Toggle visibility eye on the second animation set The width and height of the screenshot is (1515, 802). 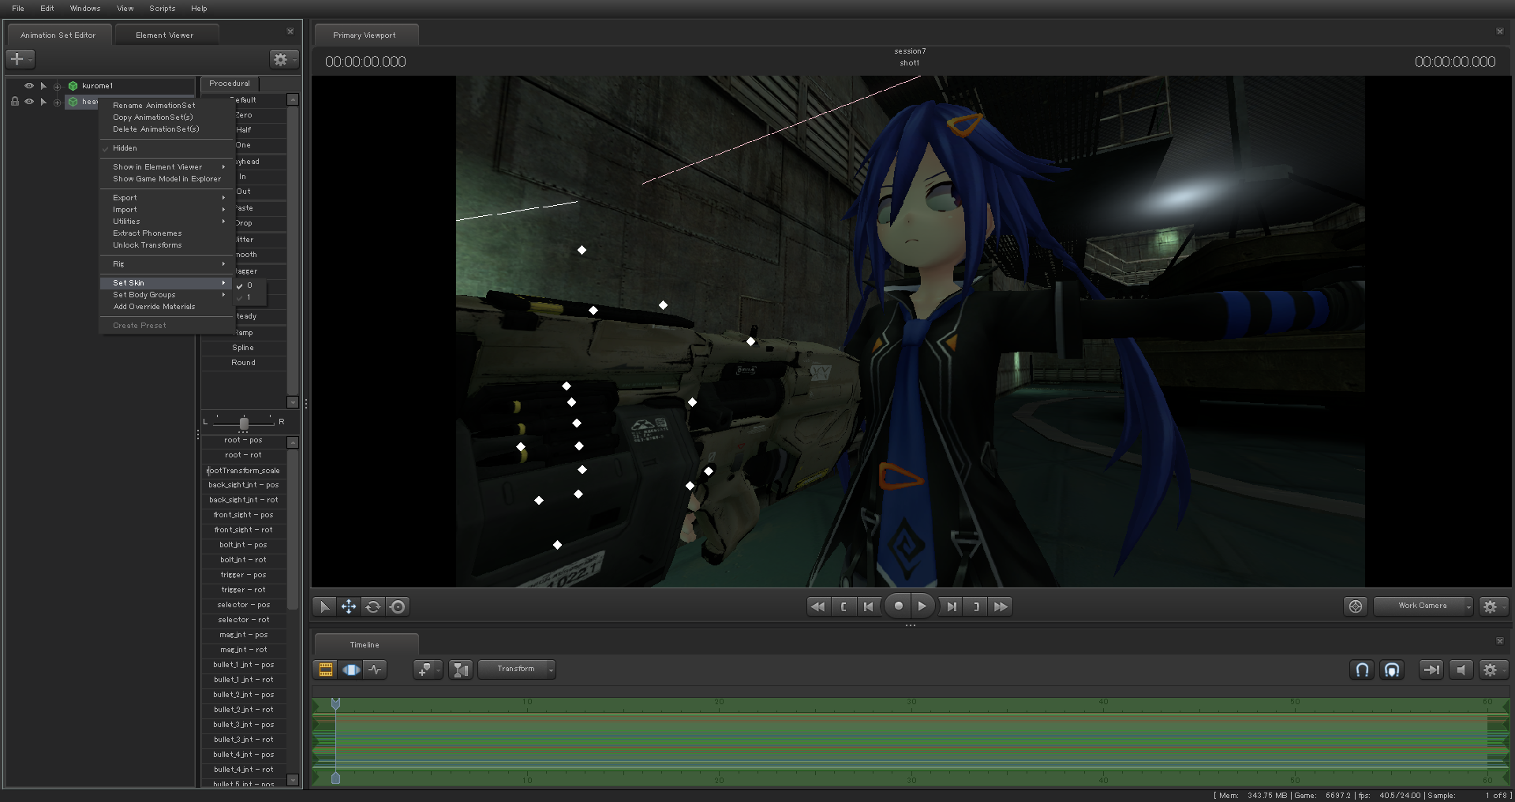pyautogui.click(x=29, y=102)
